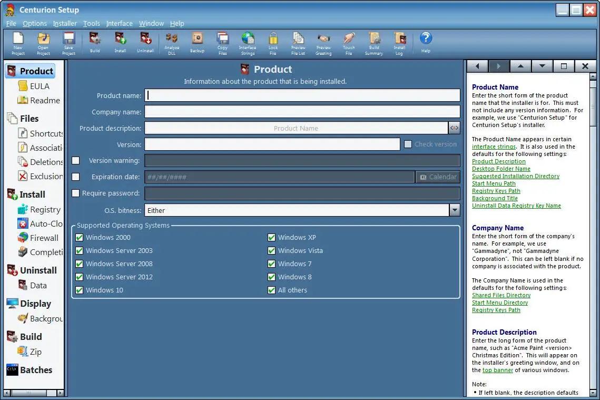Viewport: 600px width, 400px height.
Task: Click the Save Project toolbar icon
Action: click(x=68, y=43)
